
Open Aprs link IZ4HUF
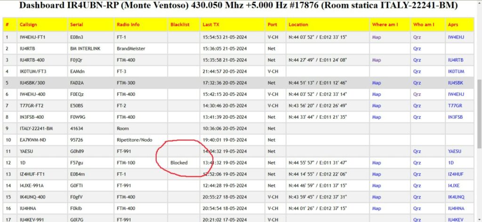click(x=456, y=174)
